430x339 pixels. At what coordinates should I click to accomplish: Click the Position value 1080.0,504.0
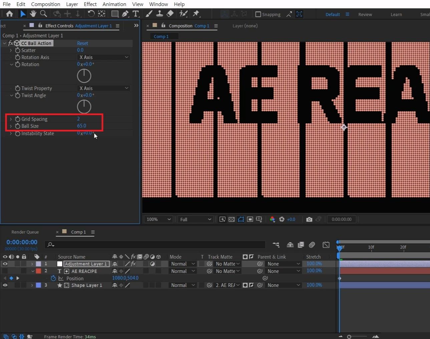(x=125, y=278)
